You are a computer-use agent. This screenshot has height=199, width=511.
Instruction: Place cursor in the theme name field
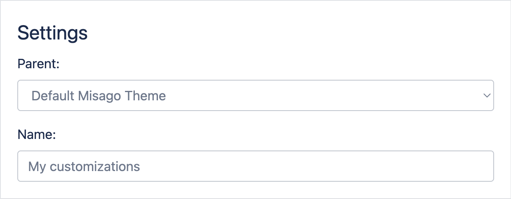pos(255,166)
